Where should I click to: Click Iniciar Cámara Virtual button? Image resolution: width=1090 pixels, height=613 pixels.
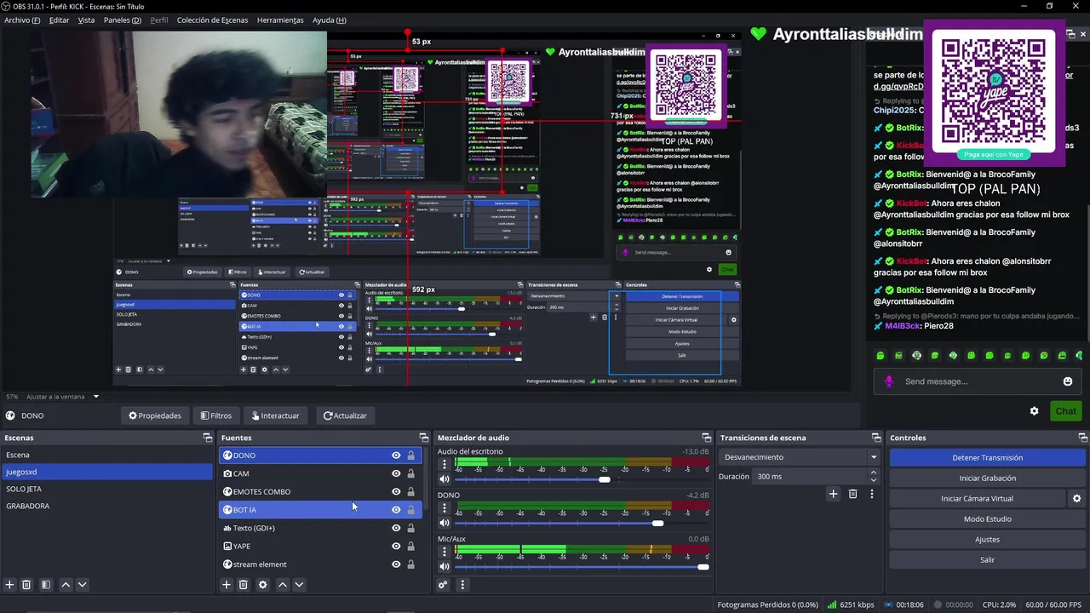977,499
